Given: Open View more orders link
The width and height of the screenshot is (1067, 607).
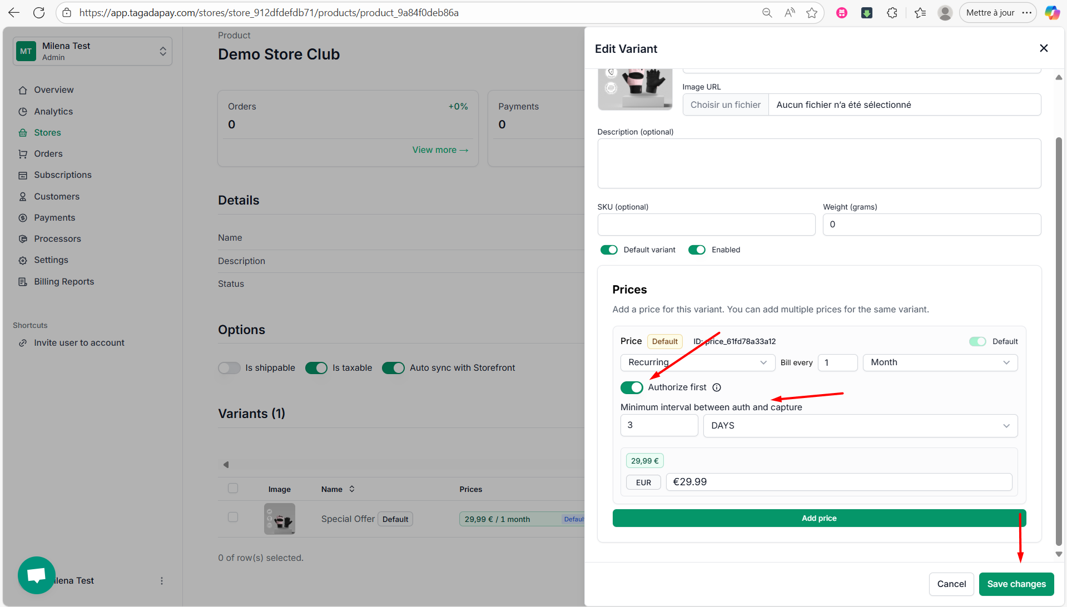Looking at the screenshot, I should (x=440, y=150).
